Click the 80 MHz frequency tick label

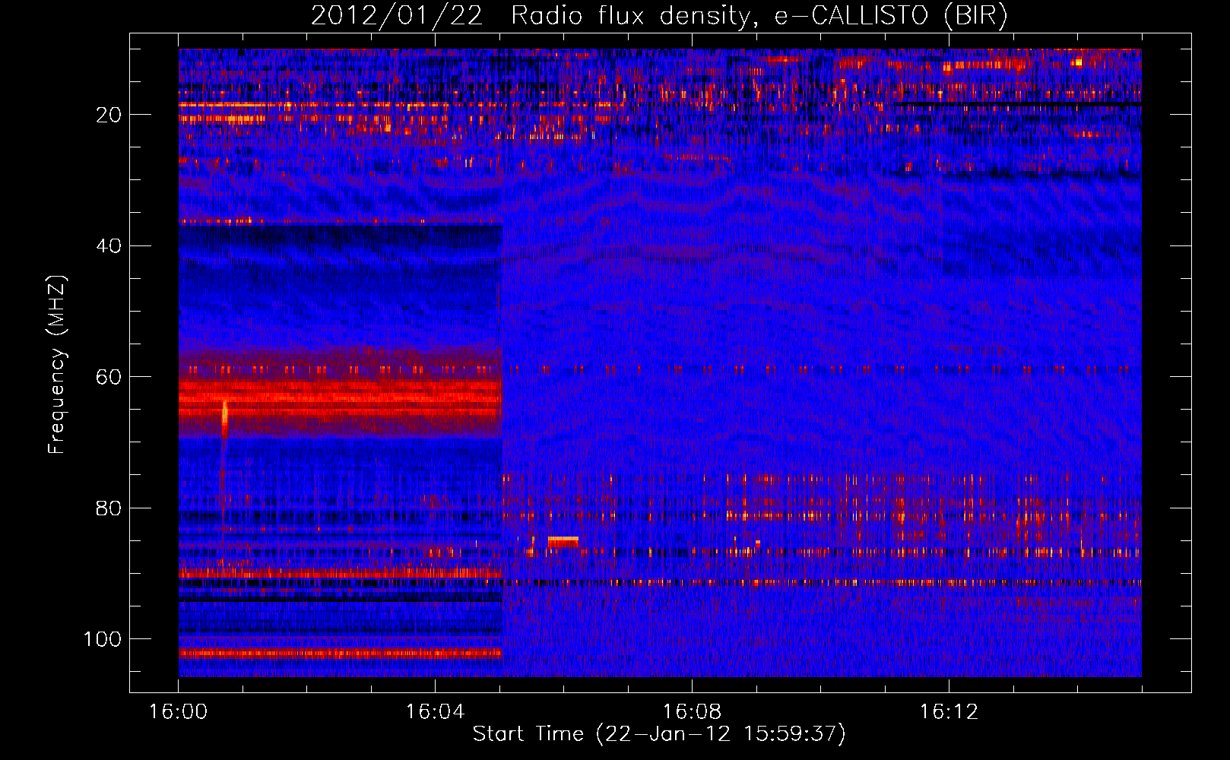[x=109, y=508]
